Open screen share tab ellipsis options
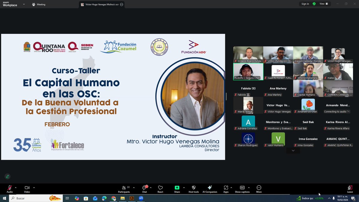Viewport: 359px width, 202px height. (121, 4)
